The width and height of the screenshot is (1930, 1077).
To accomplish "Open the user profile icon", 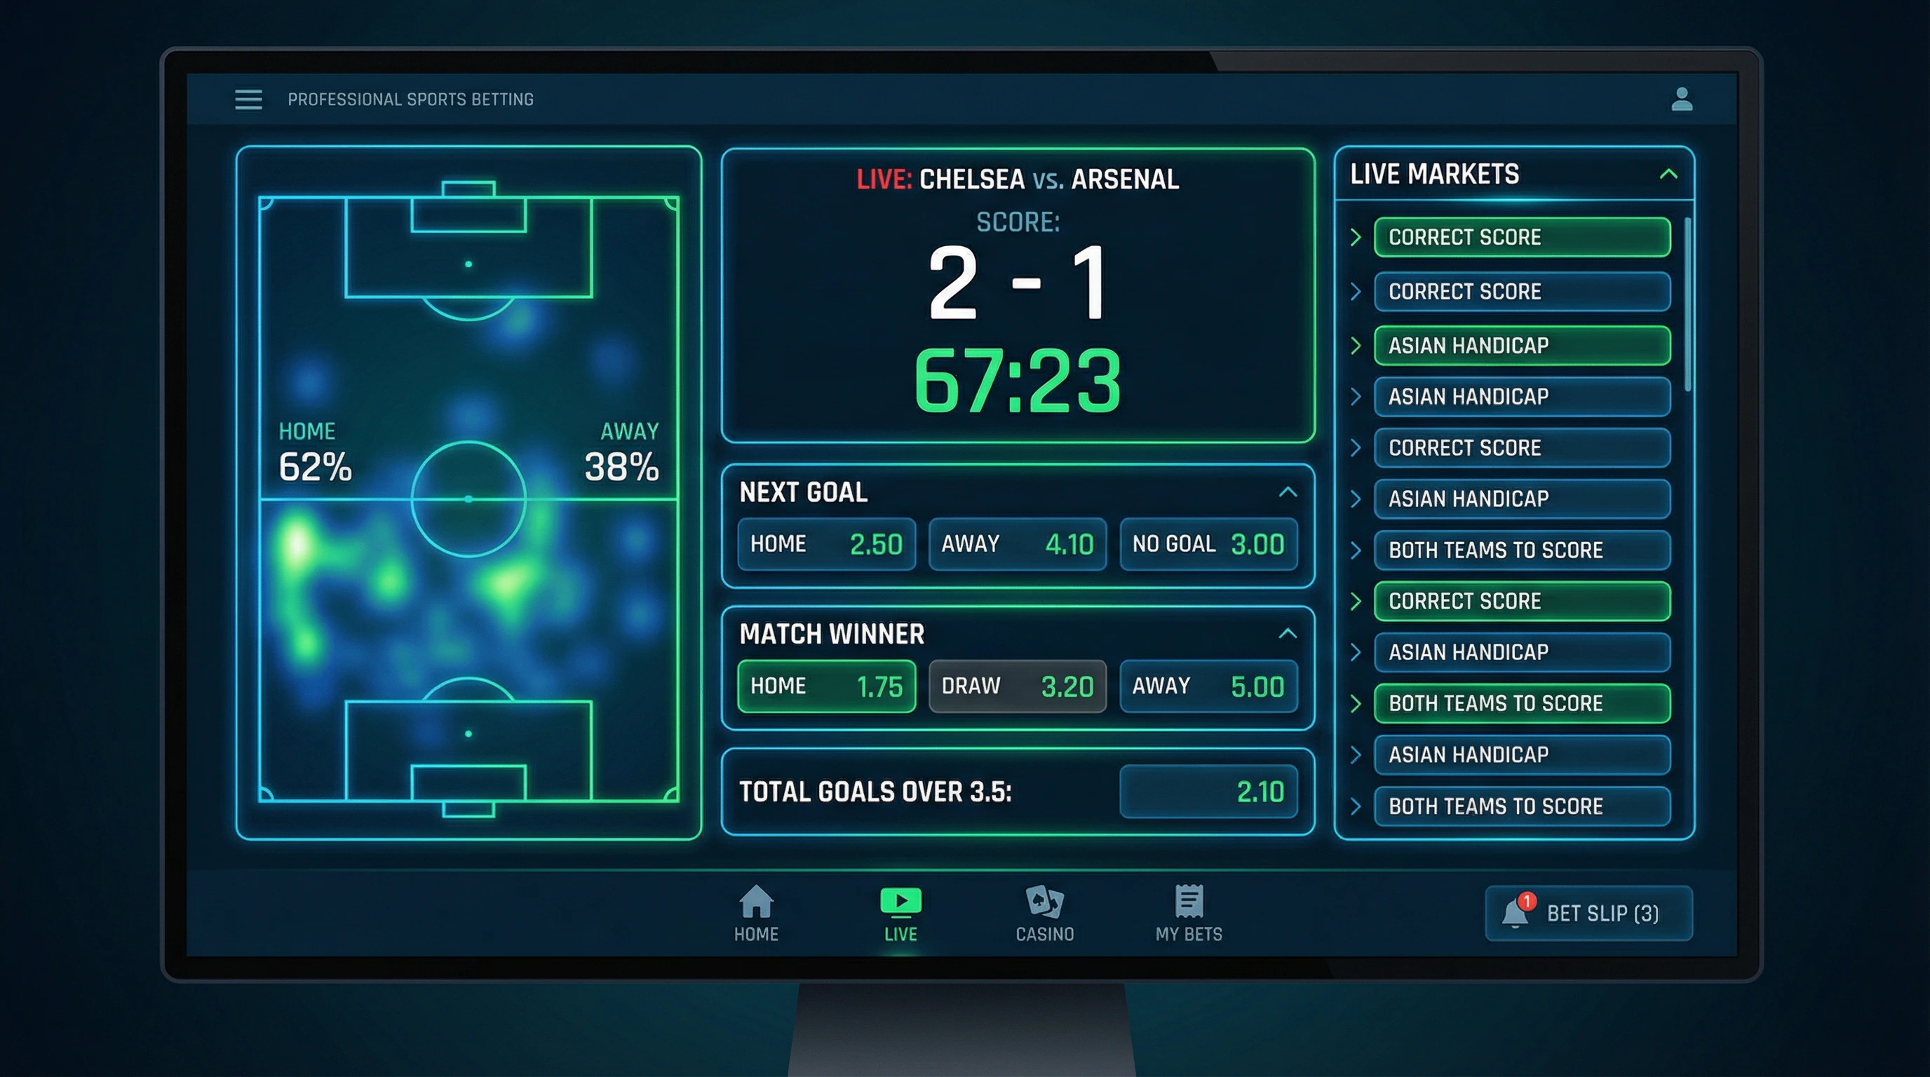I will point(1681,99).
